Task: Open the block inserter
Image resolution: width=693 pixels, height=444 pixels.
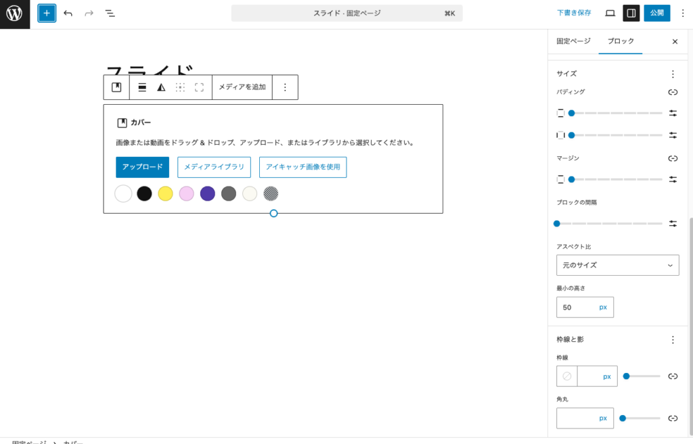Action: [x=45, y=13]
